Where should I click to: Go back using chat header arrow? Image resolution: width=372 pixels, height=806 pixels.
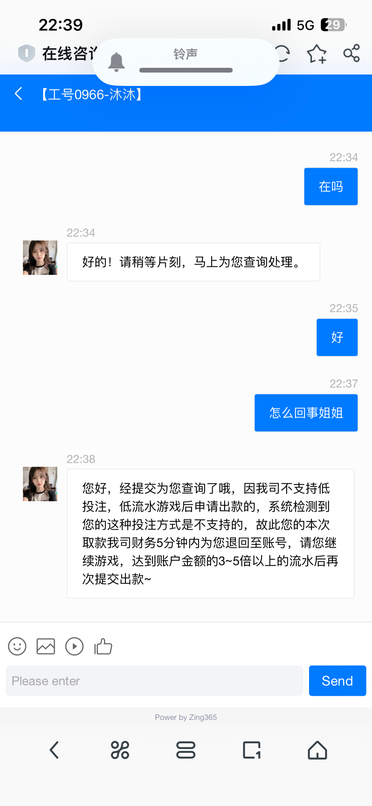coord(18,94)
